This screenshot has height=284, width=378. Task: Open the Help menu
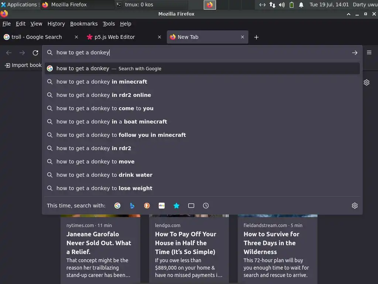pyautogui.click(x=126, y=24)
